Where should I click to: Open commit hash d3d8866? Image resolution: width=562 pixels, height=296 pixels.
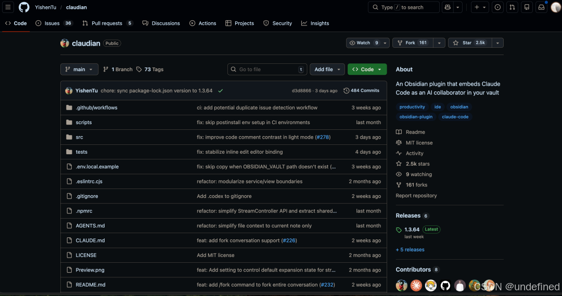pyautogui.click(x=301, y=91)
